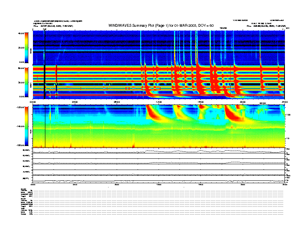Click the 04:00 tick label on bottom line-plot axis
Image resolution: width=307 pixels, height=237 pixels.
pyautogui.click(x=75, y=184)
